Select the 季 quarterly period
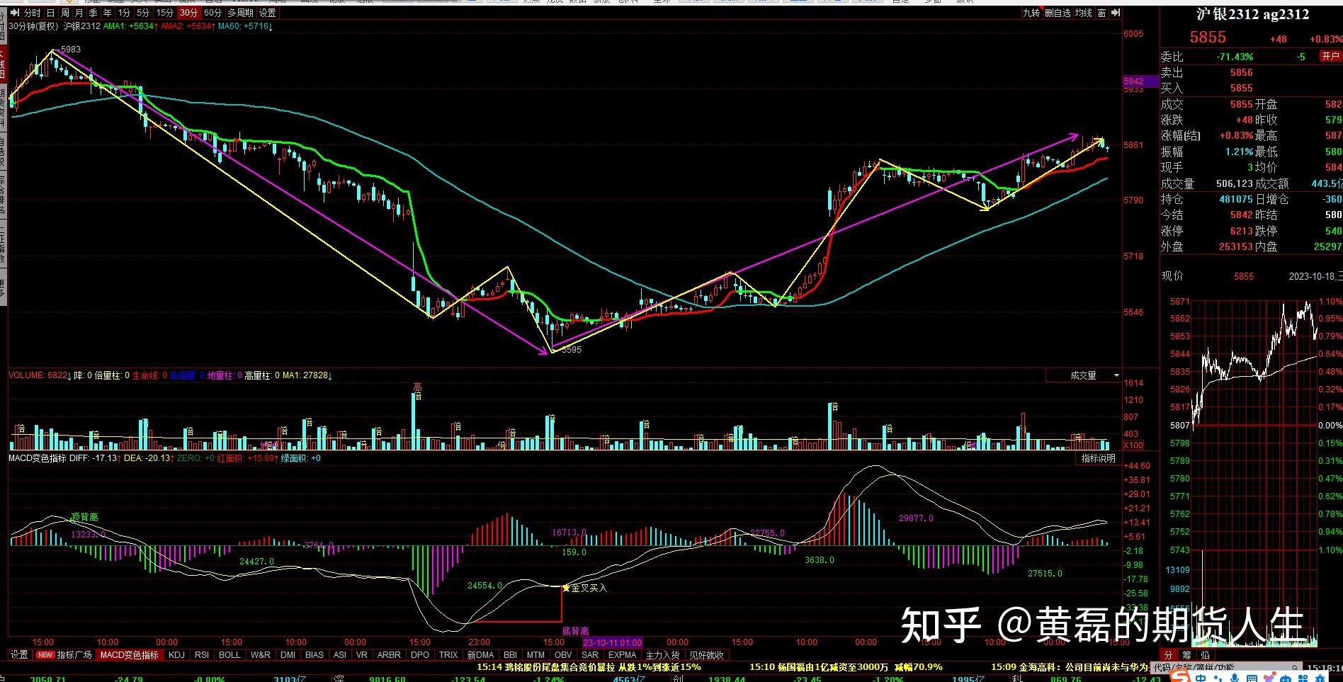This screenshot has height=682, width=1343. (93, 13)
